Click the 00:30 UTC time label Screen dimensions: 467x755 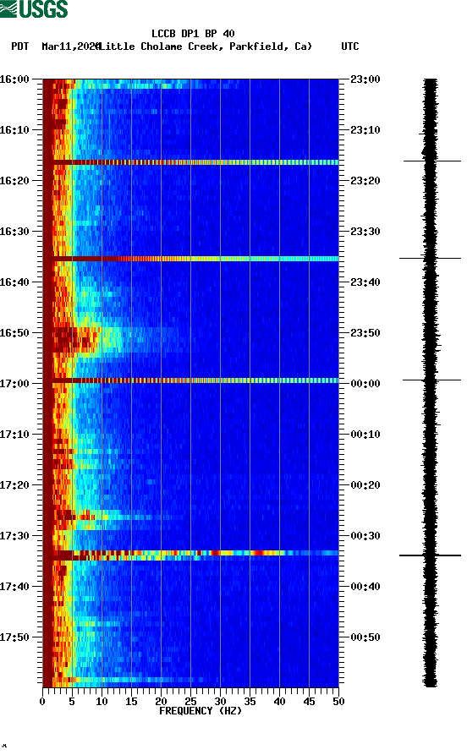click(x=365, y=536)
